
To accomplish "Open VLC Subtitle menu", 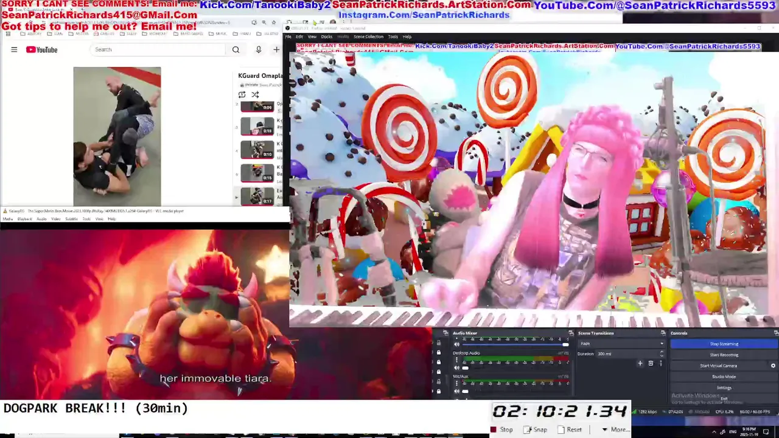I will pyautogui.click(x=71, y=219).
